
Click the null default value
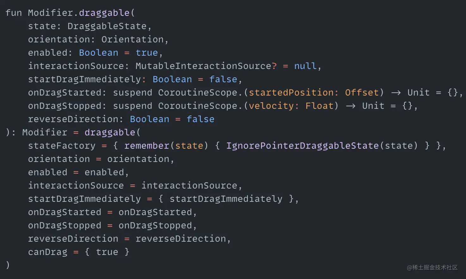305,66
